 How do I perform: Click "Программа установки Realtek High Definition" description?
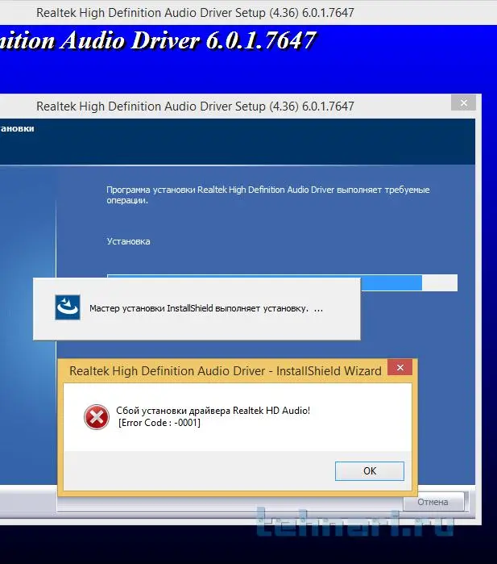[x=268, y=194]
